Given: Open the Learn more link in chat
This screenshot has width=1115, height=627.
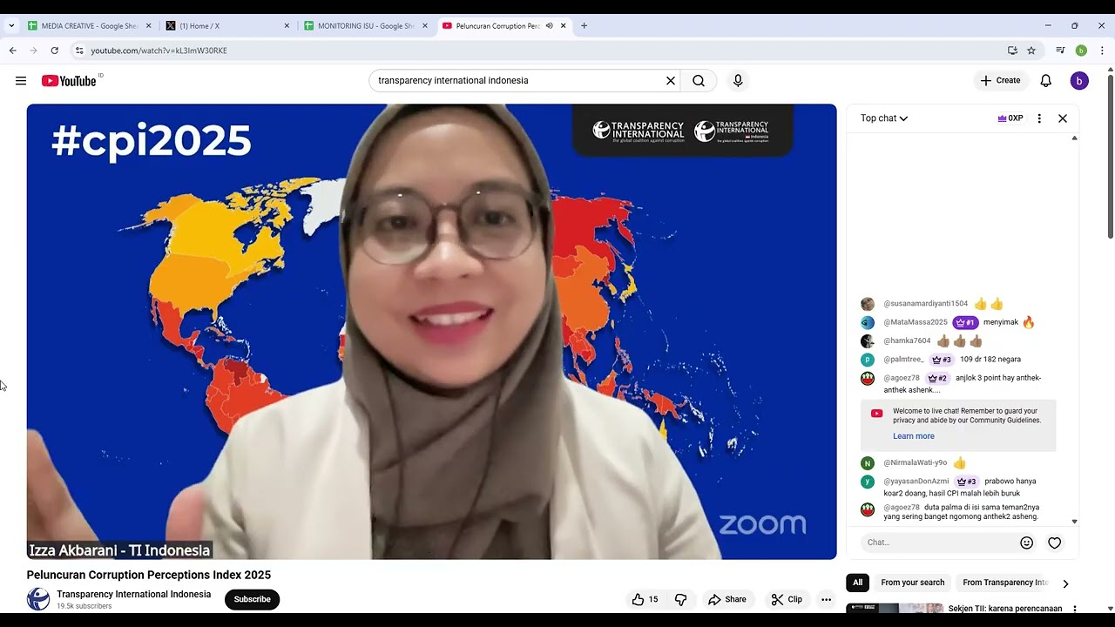Looking at the screenshot, I should pyautogui.click(x=913, y=436).
